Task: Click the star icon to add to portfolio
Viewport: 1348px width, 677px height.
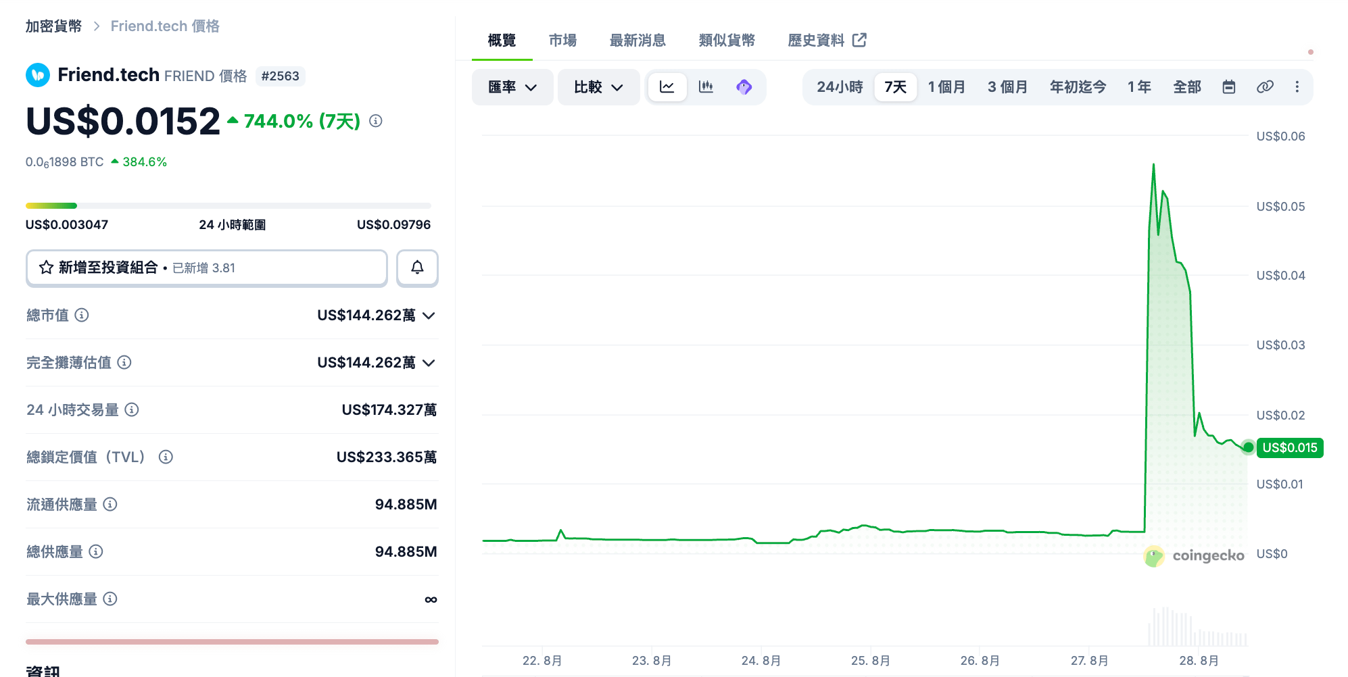Action: click(x=46, y=268)
